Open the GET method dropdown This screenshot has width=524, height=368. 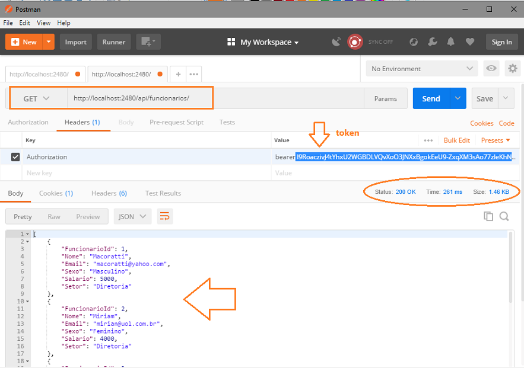36,98
